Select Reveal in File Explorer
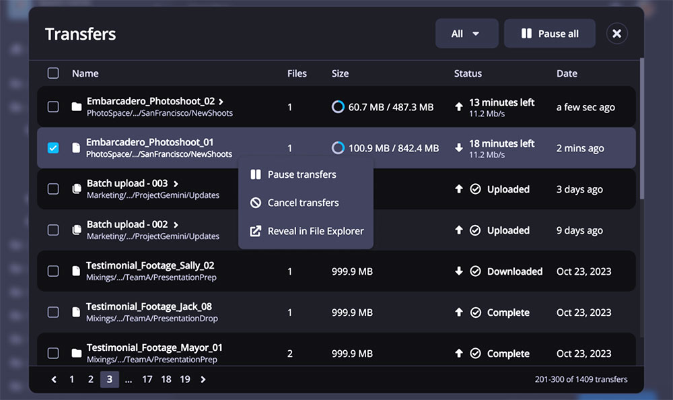Viewport: 673px width, 400px height. point(315,231)
